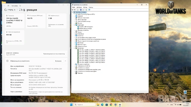Open the hamburger navigation menu in Settings
The image size is (191, 107).
8,6
